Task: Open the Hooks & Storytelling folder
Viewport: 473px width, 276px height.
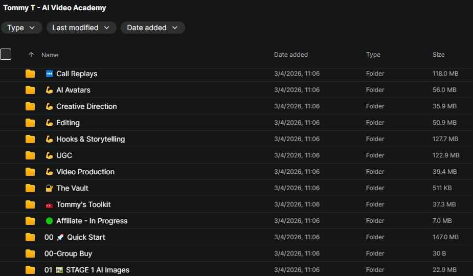Action: (91, 139)
